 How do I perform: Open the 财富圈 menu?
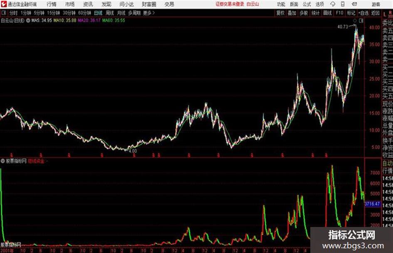click(x=149, y=4)
